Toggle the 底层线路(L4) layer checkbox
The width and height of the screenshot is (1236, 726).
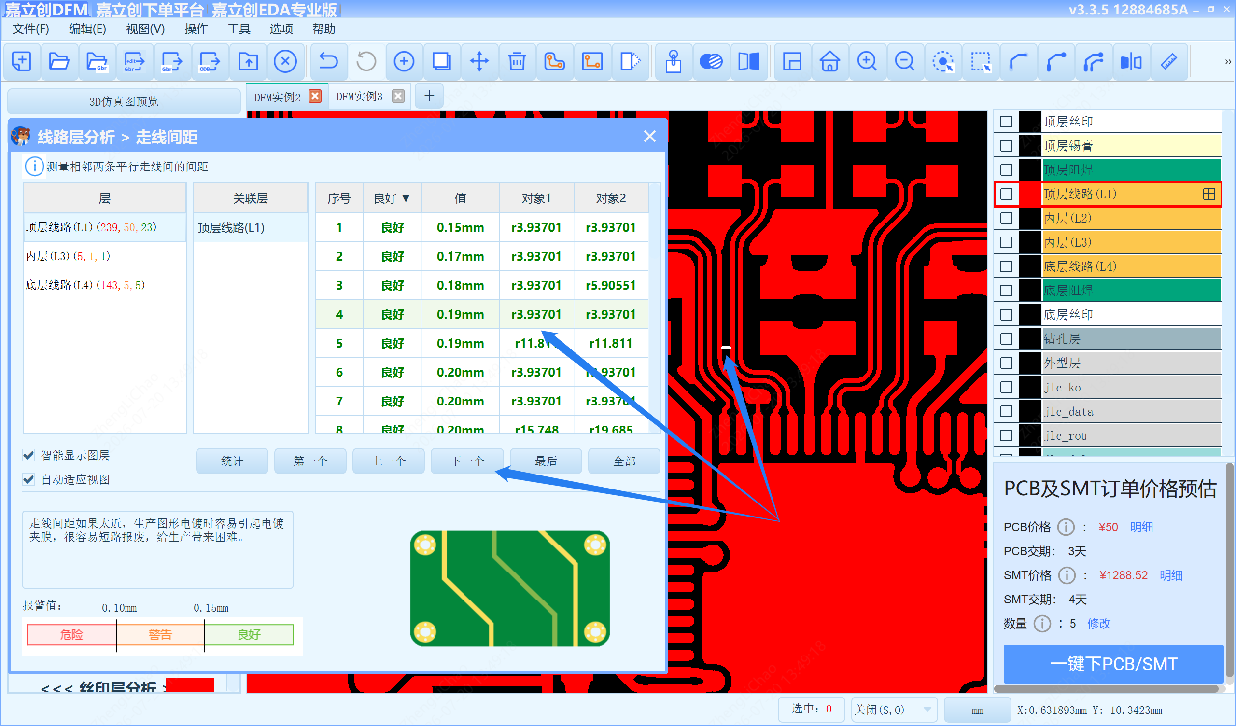pos(1006,266)
